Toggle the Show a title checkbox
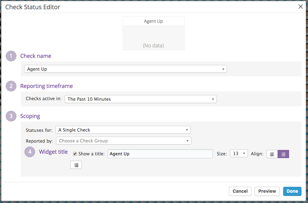This screenshot has width=308, height=203. click(75, 154)
